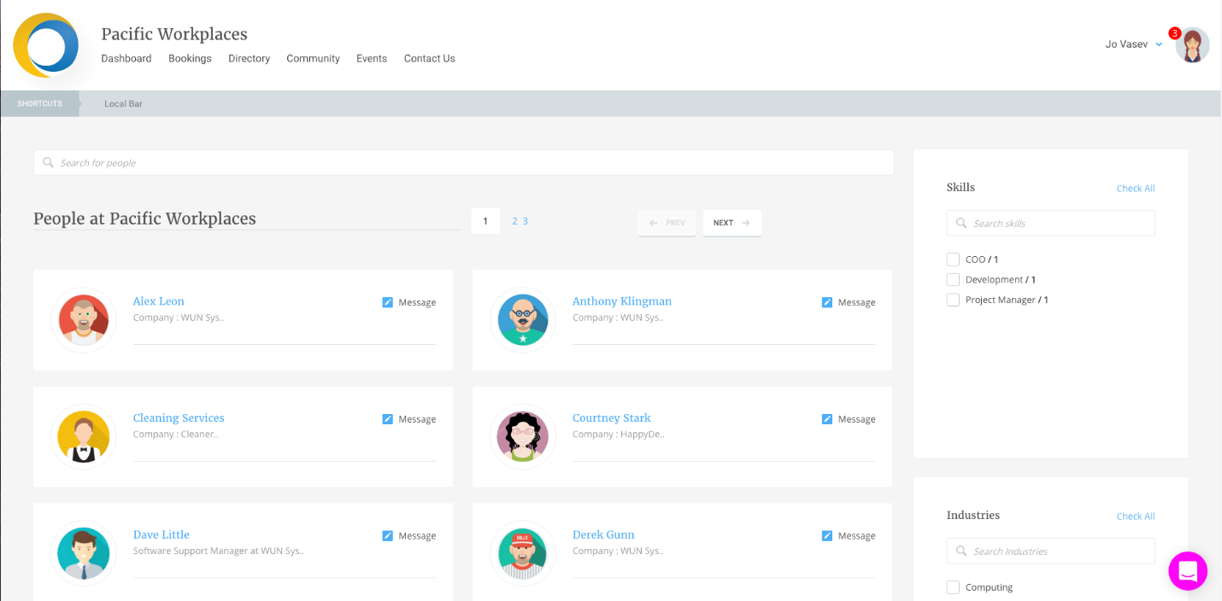The width and height of the screenshot is (1222, 601).
Task: Open the pink chat widget bubble
Action: click(1188, 570)
